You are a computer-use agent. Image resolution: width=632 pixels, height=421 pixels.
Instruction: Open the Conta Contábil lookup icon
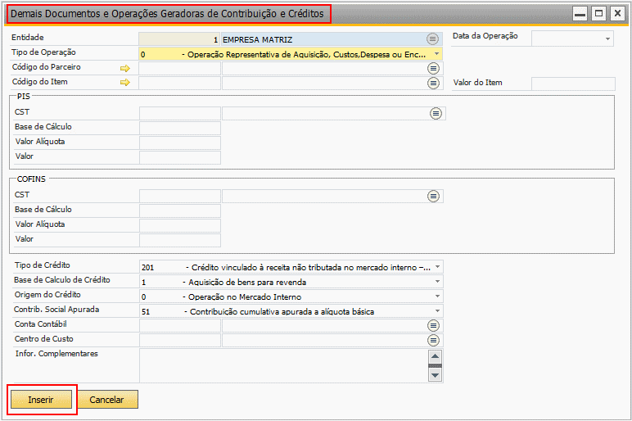(433, 325)
